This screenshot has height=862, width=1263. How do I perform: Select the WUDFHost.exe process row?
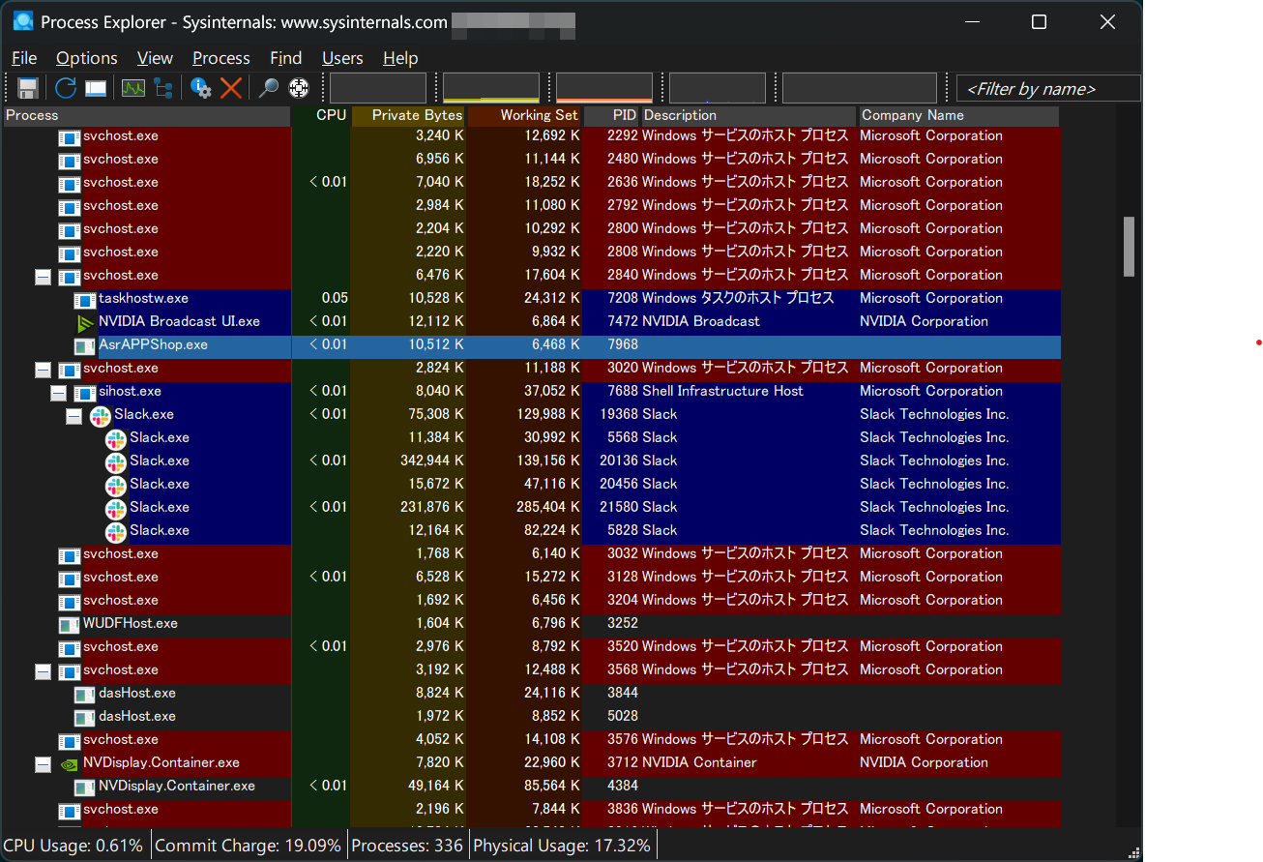(532, 625)
